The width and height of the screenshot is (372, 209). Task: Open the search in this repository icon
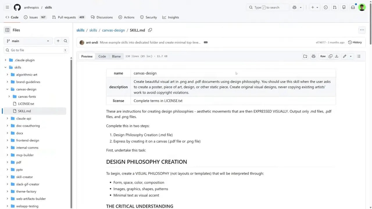tap(65, 41)
